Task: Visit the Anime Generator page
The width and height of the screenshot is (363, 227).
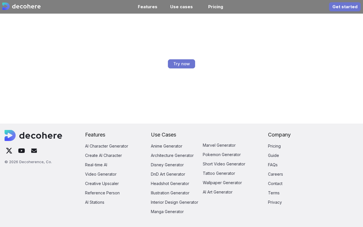Action: (166, 146)
